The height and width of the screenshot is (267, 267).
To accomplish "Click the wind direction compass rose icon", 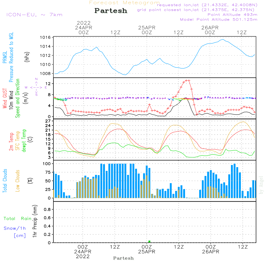I will [x=36, y=87].
